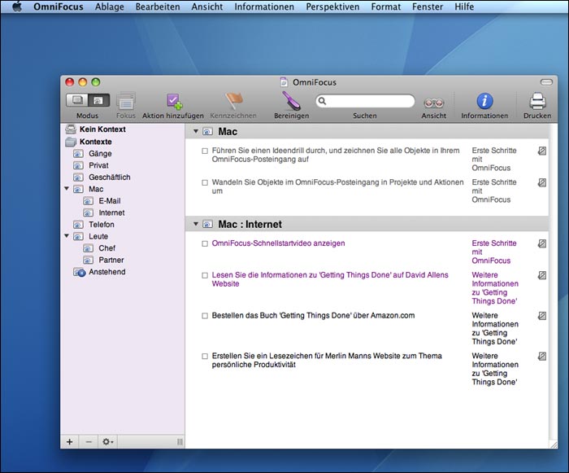Open the Perspektiven menu

click(x=332, y=7)
